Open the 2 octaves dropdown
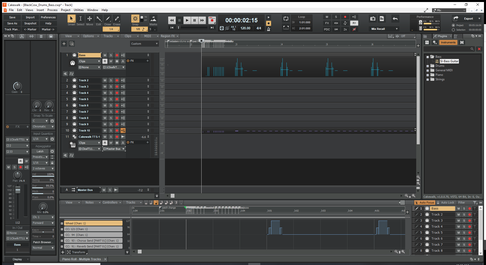The image size is (486, 265). [43, 169]
